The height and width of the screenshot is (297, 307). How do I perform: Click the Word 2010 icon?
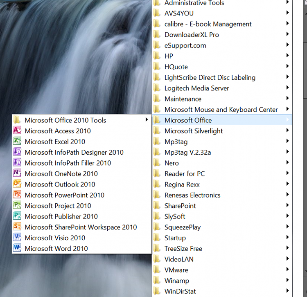point(17,248)
